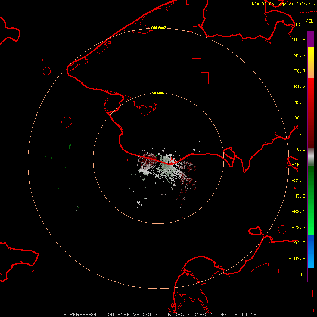Click the KAEC radar site identifier in caption
Image resolution: width=317 pixels, height=317 pixels.
click(x=200, y=315)
